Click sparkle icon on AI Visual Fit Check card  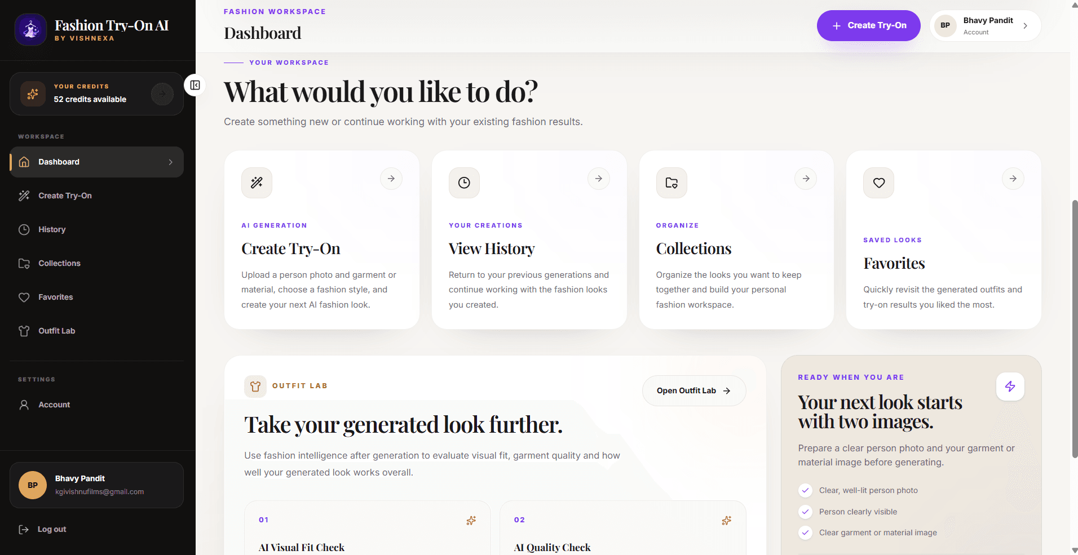(471, 521)
